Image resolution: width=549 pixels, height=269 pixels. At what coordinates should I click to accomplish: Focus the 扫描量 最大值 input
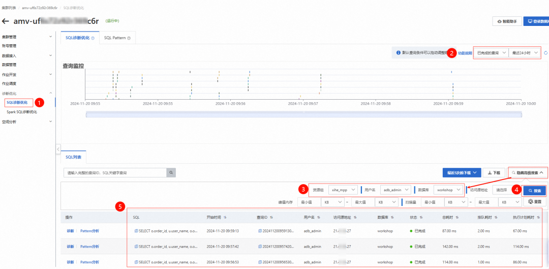pos(486,202)
